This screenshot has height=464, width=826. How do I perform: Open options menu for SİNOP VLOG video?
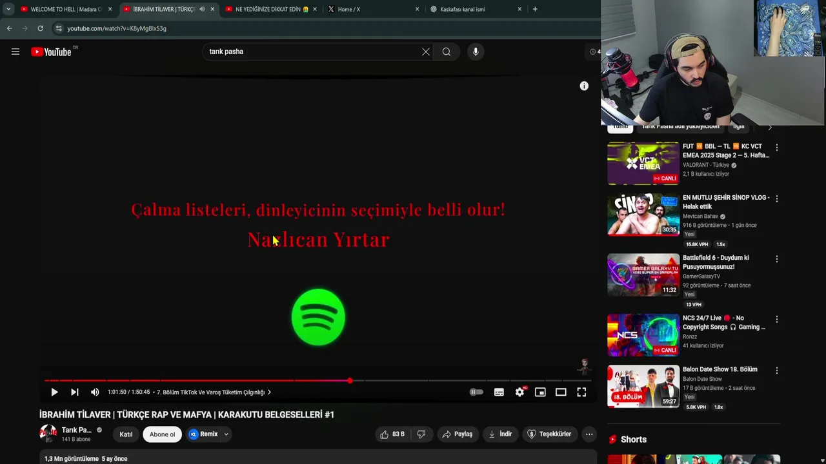click(777, 198)
